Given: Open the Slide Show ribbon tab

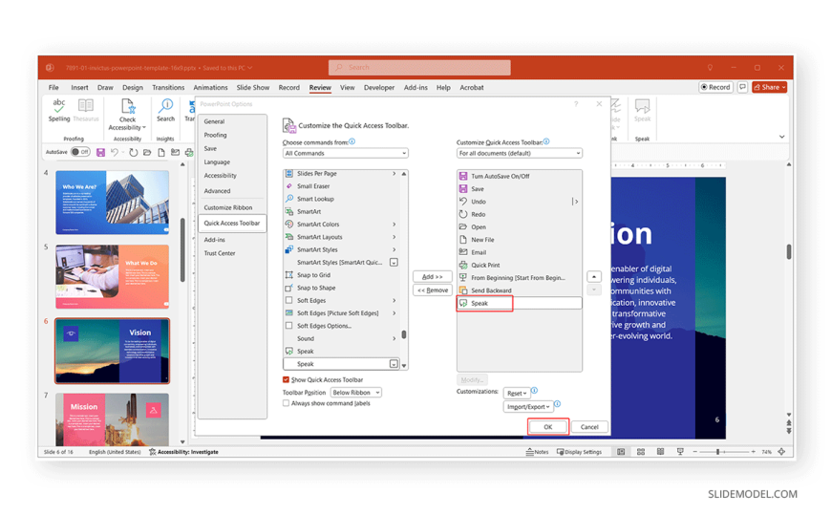Looking at the screenshot, I should (253, 88).
